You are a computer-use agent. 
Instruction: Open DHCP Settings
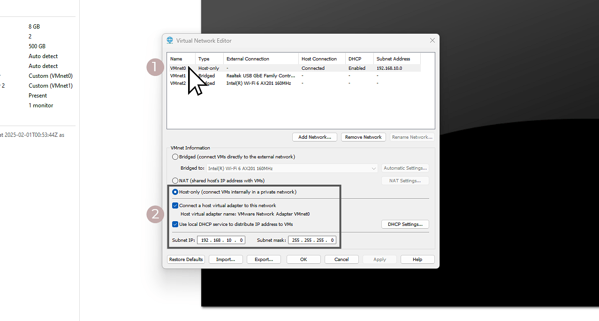pos(405,224)
